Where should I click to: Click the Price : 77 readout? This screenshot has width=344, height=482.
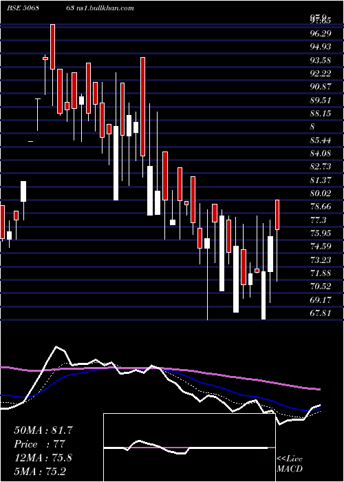click(x=40, y=444)
